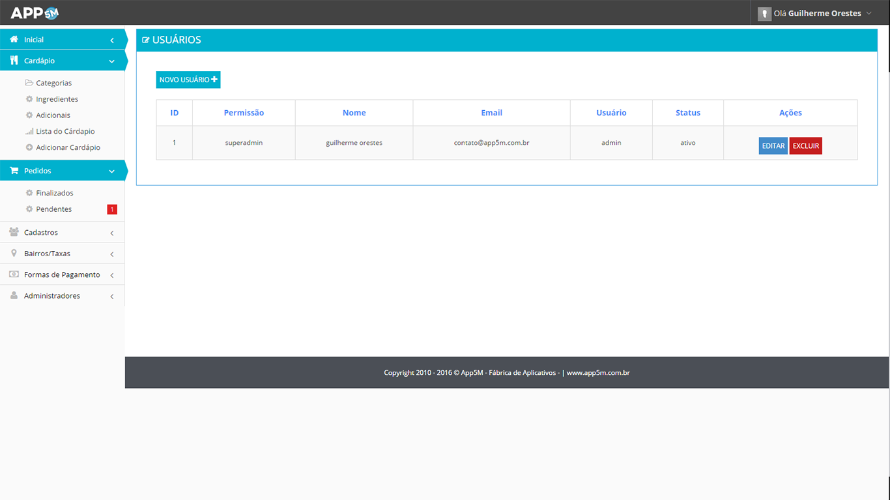Click the home icon beside Inicial
Image resolution: width=890 pixels, height=500 pixels.
point(14,39)
